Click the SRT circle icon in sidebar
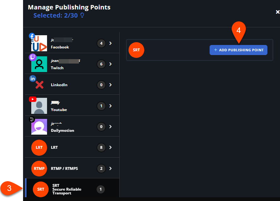The image size is (280, 201). 41,189
